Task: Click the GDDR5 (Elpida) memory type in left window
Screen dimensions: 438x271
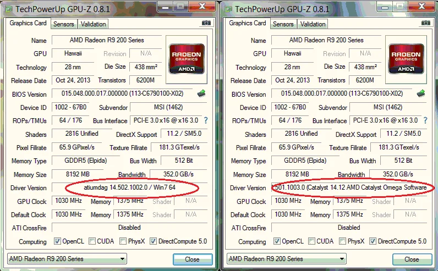Action: [86, 161]
